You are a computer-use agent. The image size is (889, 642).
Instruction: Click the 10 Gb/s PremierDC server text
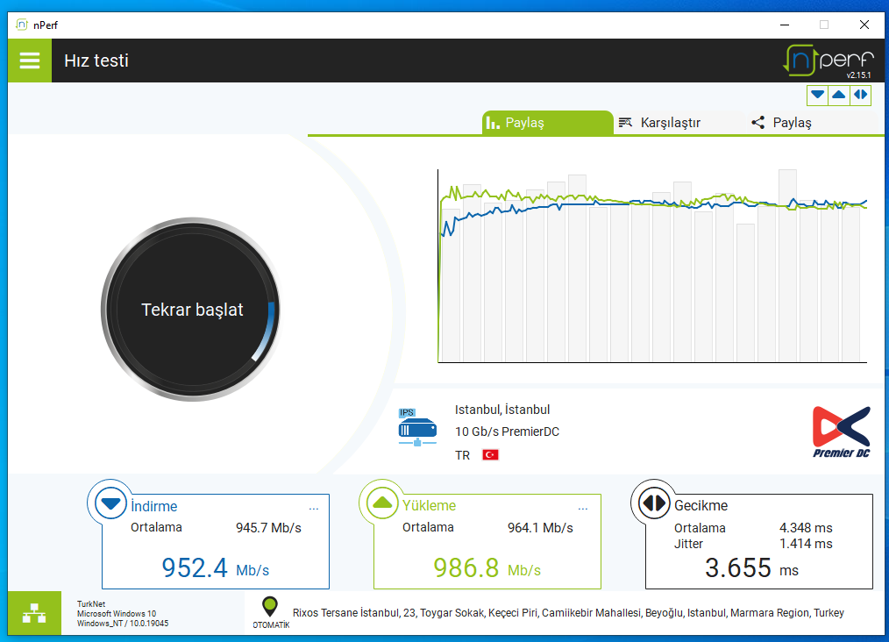tap(507, 432)
